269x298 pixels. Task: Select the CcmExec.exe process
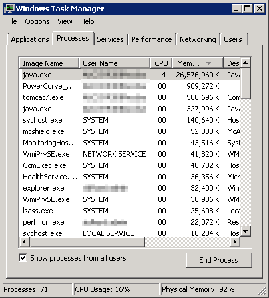130,165
